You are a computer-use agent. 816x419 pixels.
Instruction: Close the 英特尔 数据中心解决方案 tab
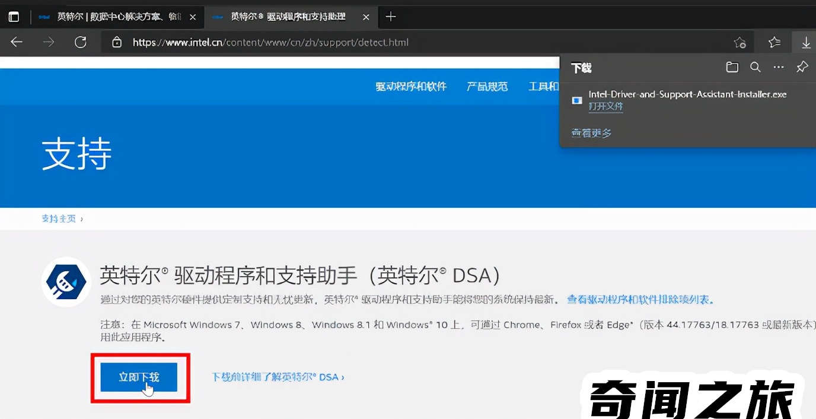click(x=193, y=17)
